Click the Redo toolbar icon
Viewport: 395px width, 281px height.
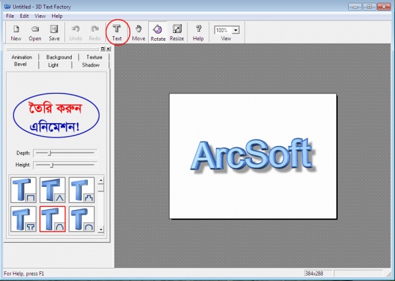pyautogui.click(x=95, y=33)
